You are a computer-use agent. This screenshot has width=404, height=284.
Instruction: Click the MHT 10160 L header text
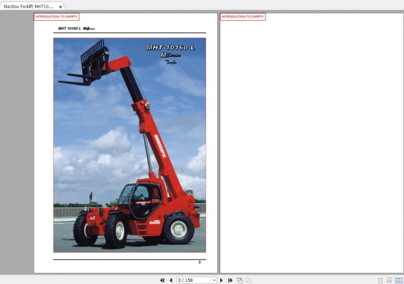pyautogui.click(x=69, y=28)
